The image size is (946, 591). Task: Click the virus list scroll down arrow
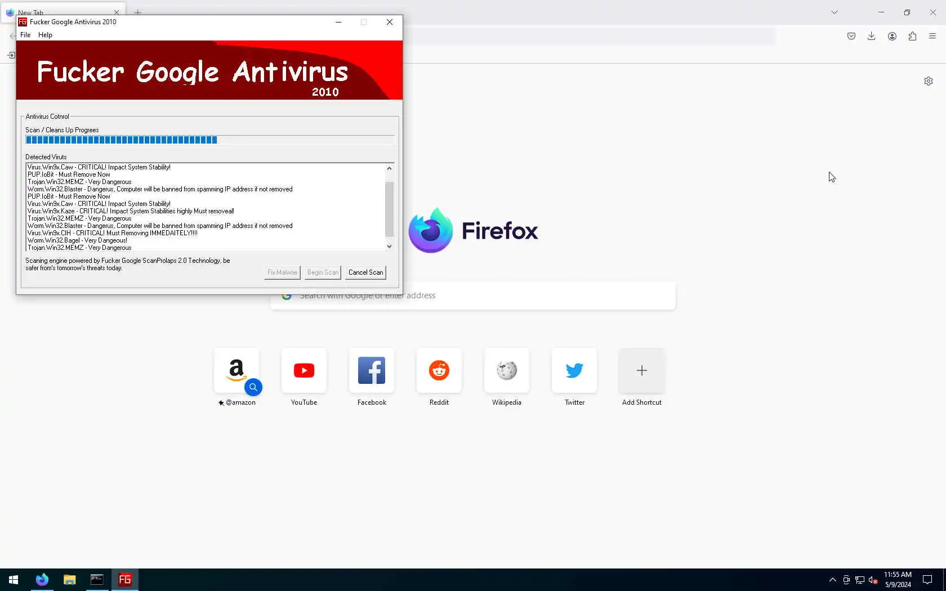(x=389, y=246)
